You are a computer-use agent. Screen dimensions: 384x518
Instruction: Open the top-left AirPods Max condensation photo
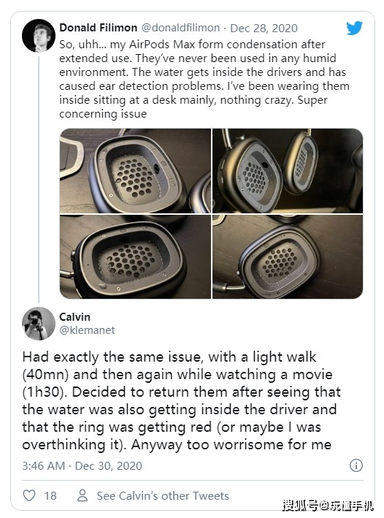(135, 171)
